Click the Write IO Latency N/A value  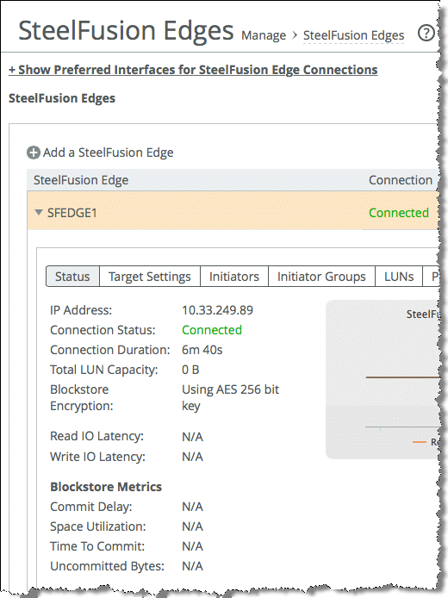point(192,457)
